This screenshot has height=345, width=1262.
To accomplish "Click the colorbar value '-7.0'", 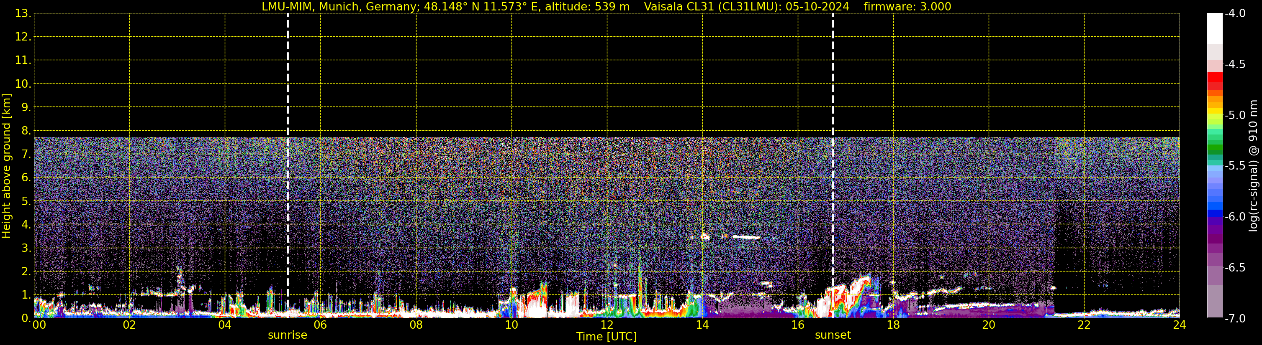I will [x=1235, y=319].
